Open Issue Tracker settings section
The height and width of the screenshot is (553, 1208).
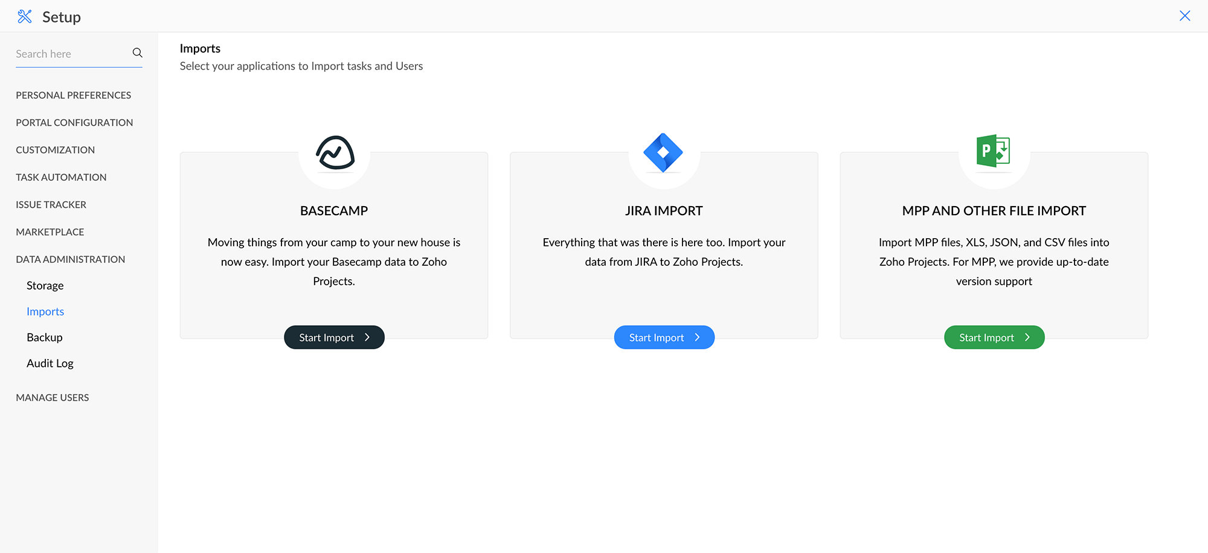[x=51, y=205]
